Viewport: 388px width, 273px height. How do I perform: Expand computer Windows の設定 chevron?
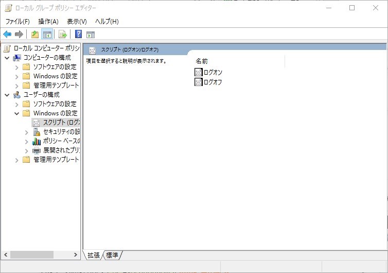click(x=16, y=77)
